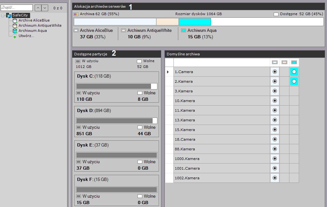327x207 pixels.
Task: Click the AliceBlue archive column header icon
Action: (x=275, y=62)
